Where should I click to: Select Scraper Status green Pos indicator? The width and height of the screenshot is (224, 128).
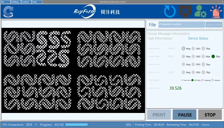213,56
